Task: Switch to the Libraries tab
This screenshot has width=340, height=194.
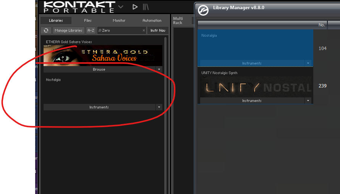Action: [56, 20]
